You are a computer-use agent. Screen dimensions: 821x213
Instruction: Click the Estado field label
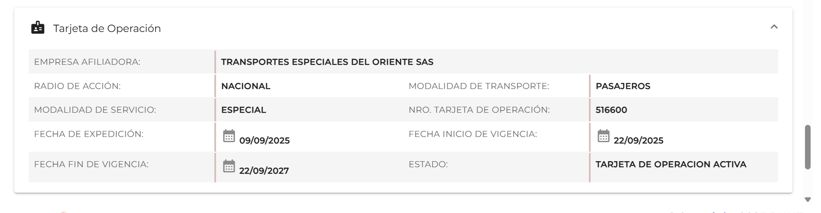click(428, 164)
